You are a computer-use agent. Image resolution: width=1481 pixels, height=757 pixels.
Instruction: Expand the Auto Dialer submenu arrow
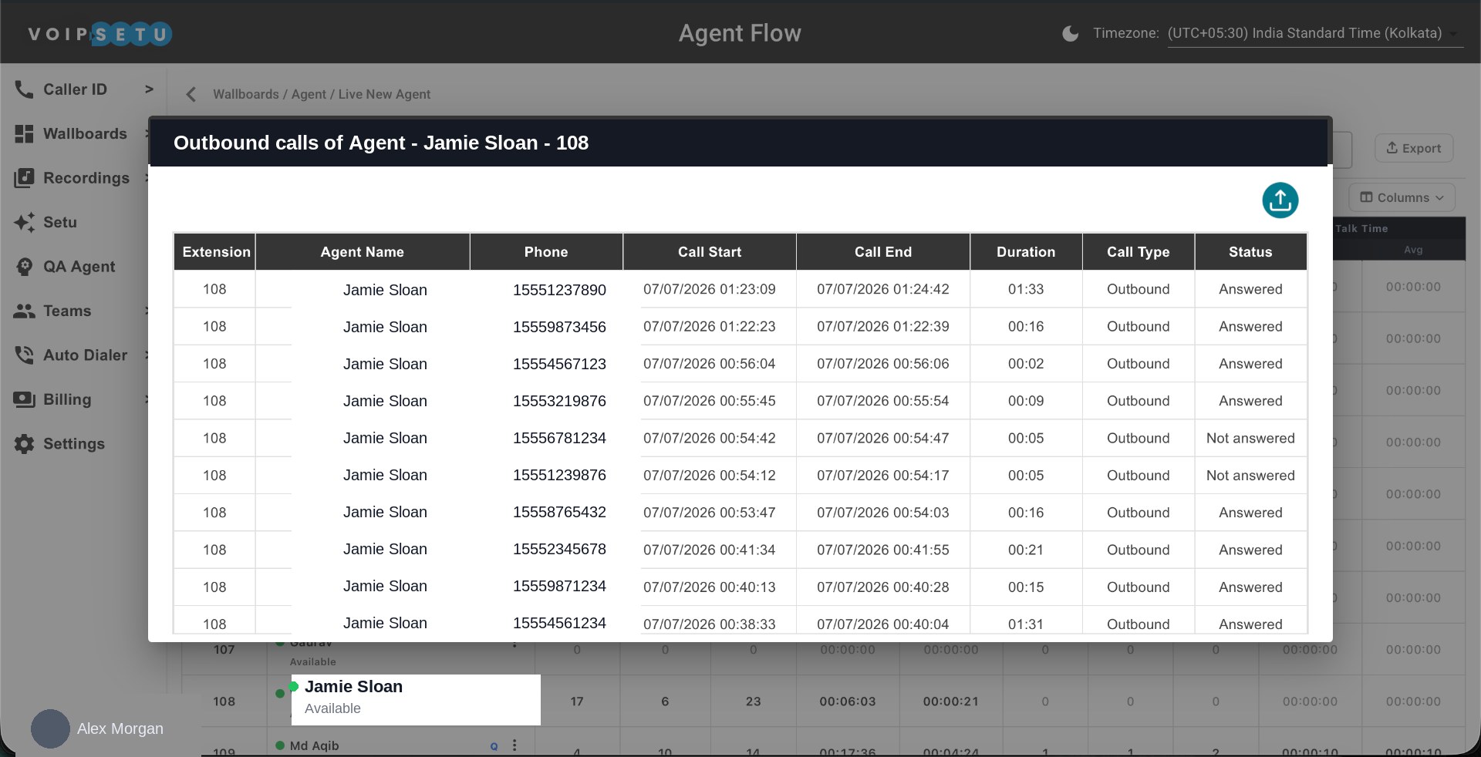(147, 355)
